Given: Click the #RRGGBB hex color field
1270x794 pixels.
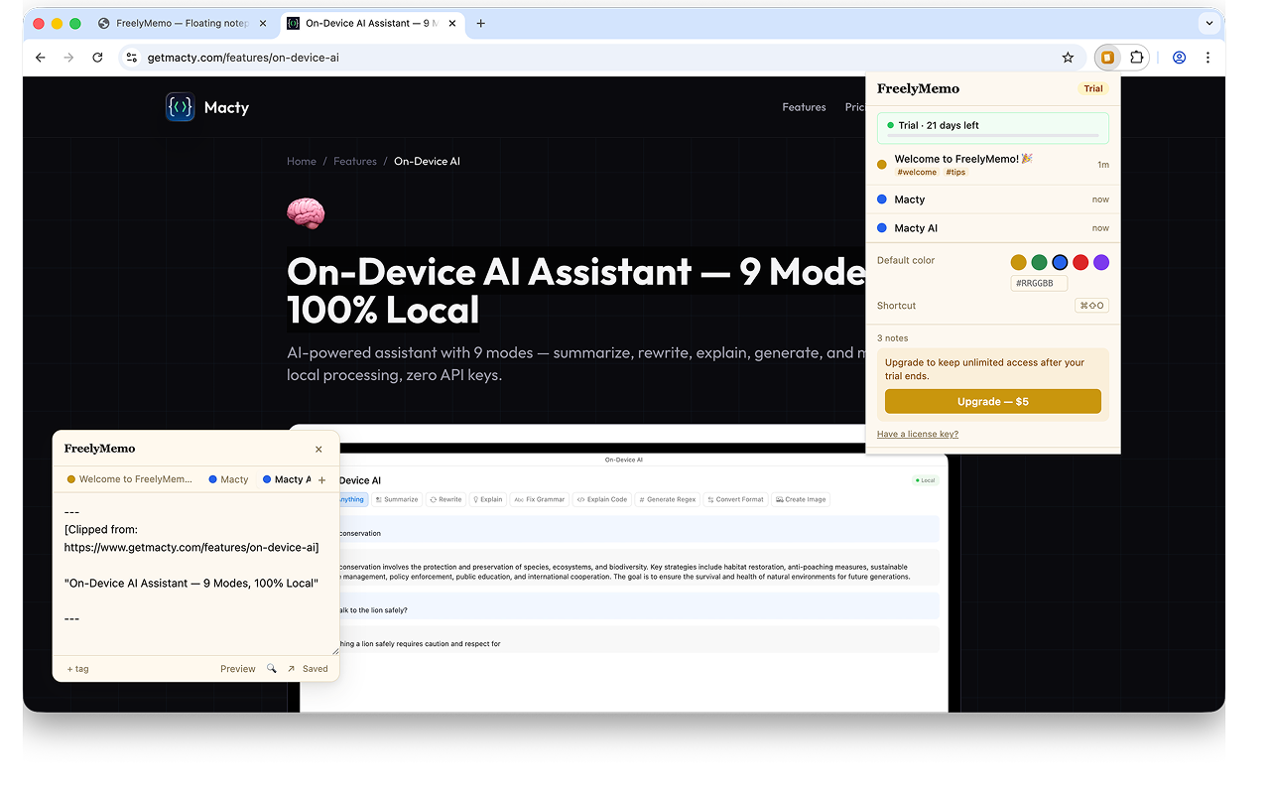Looking at the screenshot, I should (x=1039, y=283).
